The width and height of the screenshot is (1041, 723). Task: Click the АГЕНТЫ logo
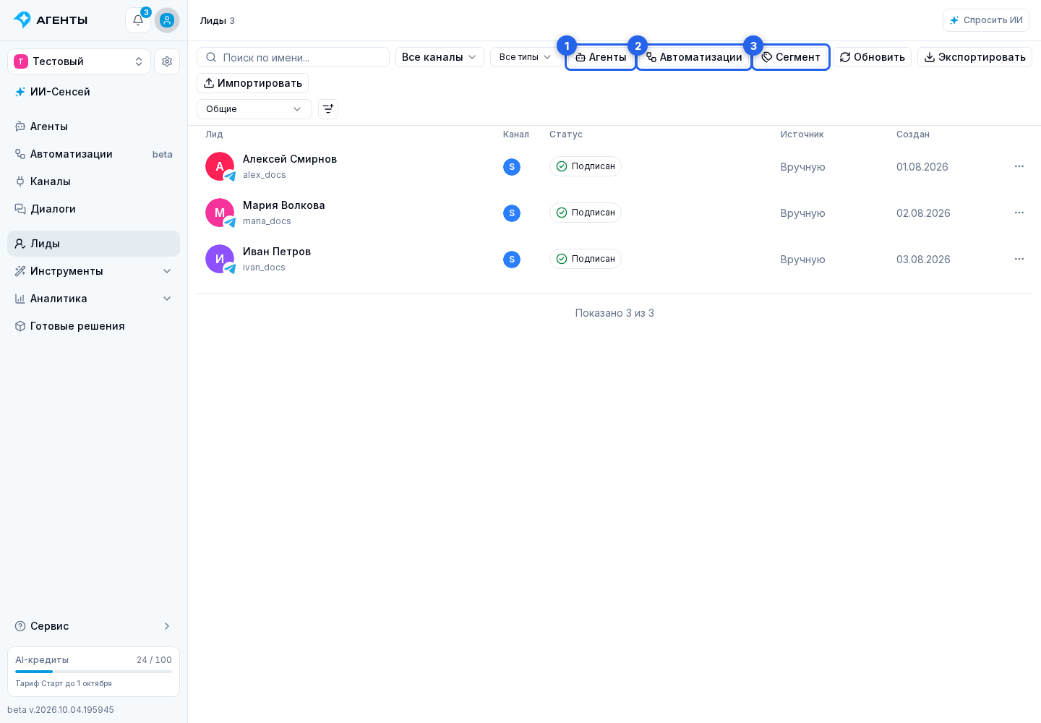pos(51,20)
